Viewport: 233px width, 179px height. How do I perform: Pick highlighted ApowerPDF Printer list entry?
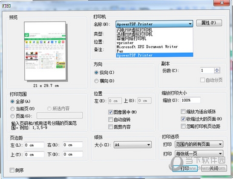pyautogui.click(x=155, y=55)
